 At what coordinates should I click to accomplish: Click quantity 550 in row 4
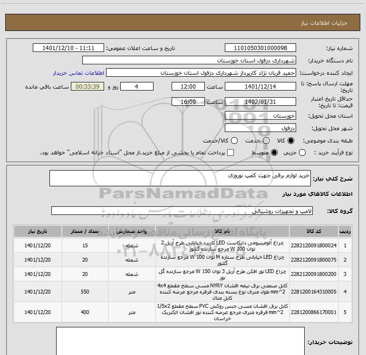tap(85, 292)
